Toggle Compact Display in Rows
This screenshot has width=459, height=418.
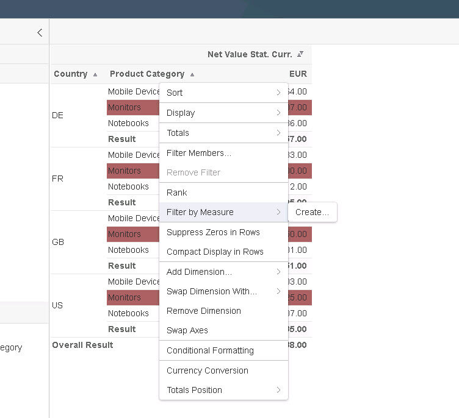click(x=215, y=252)
